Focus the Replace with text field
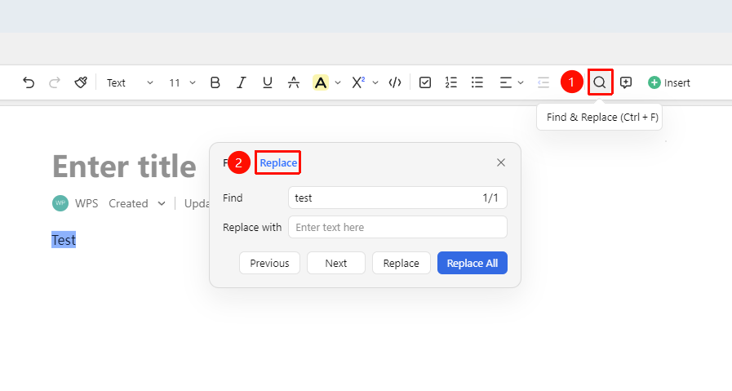 pyautogui.click(x=397, y=227)
